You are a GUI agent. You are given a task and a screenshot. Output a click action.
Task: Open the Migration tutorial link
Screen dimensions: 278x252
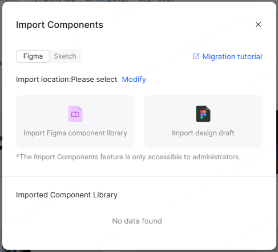point(232,56)
